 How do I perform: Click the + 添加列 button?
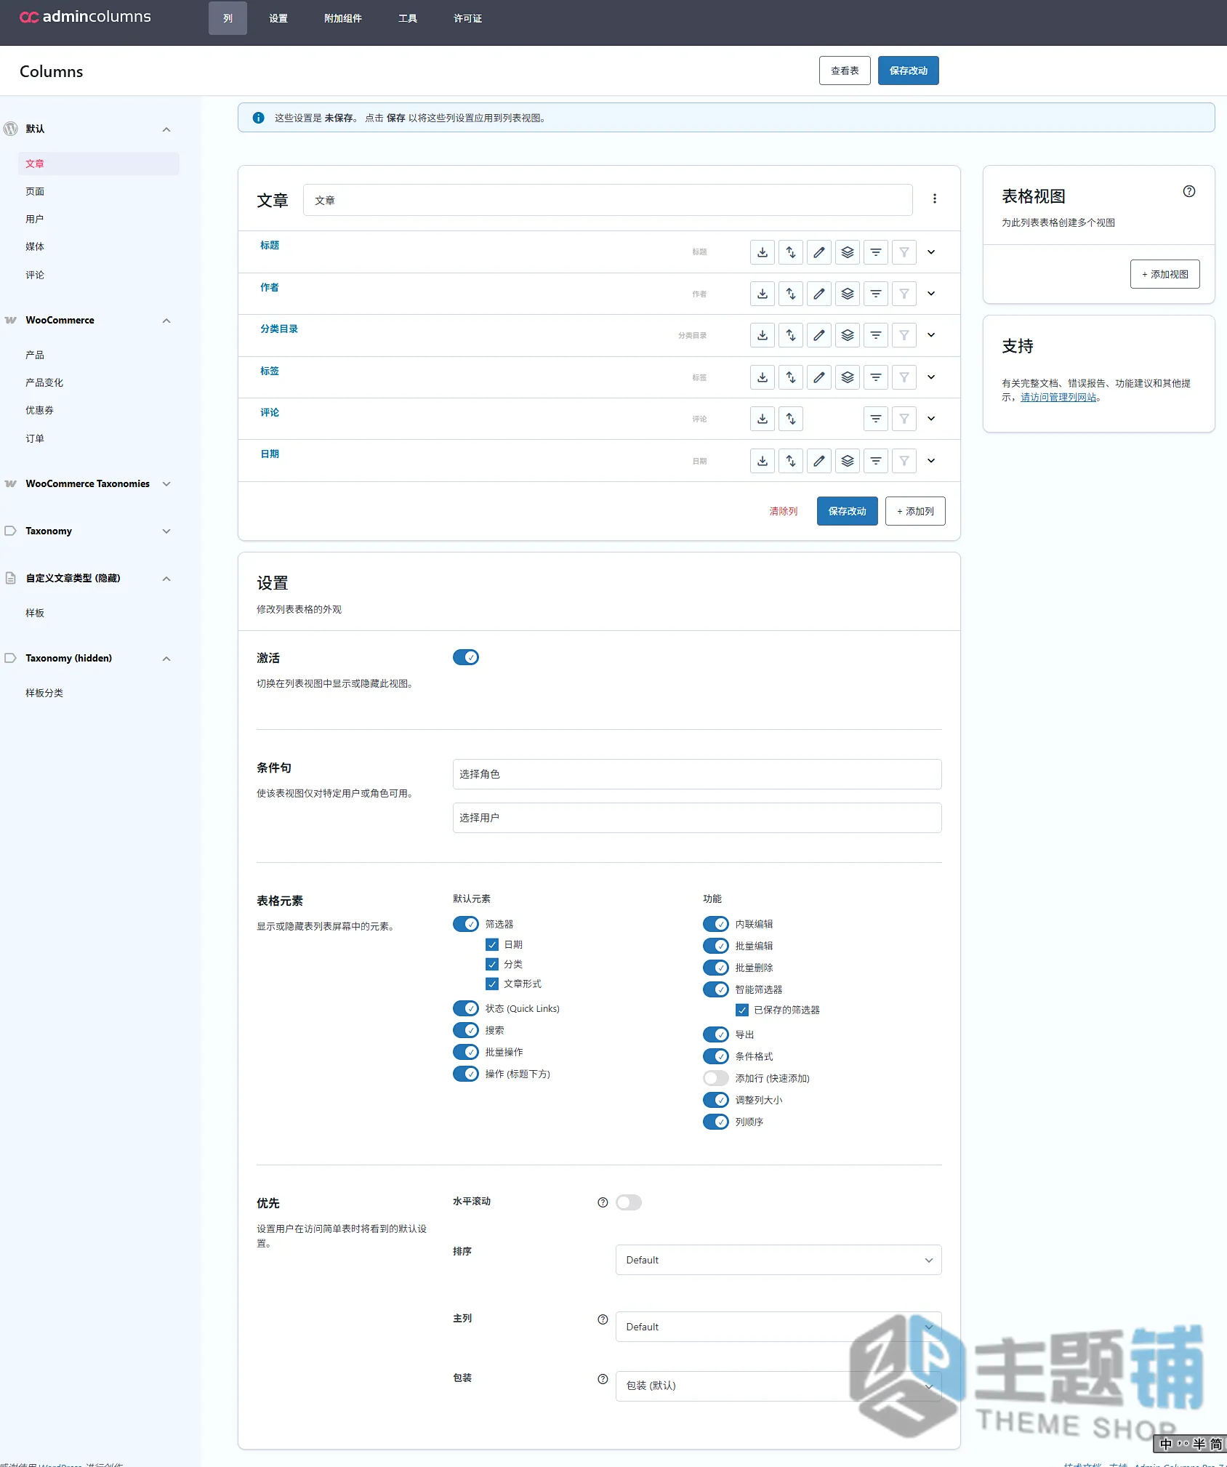coord(915,511)
